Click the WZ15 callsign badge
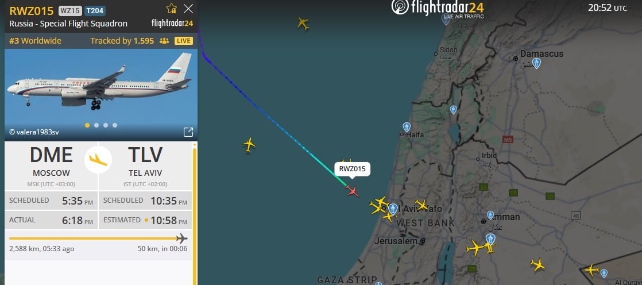642x285 pixels. click(x=70, y=11)
